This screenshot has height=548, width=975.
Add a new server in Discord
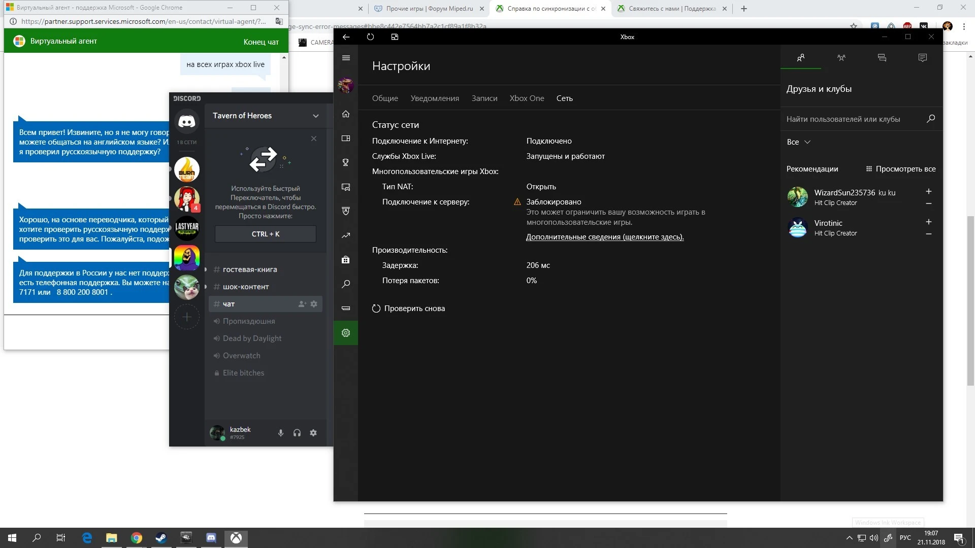(x=187, y=317)
